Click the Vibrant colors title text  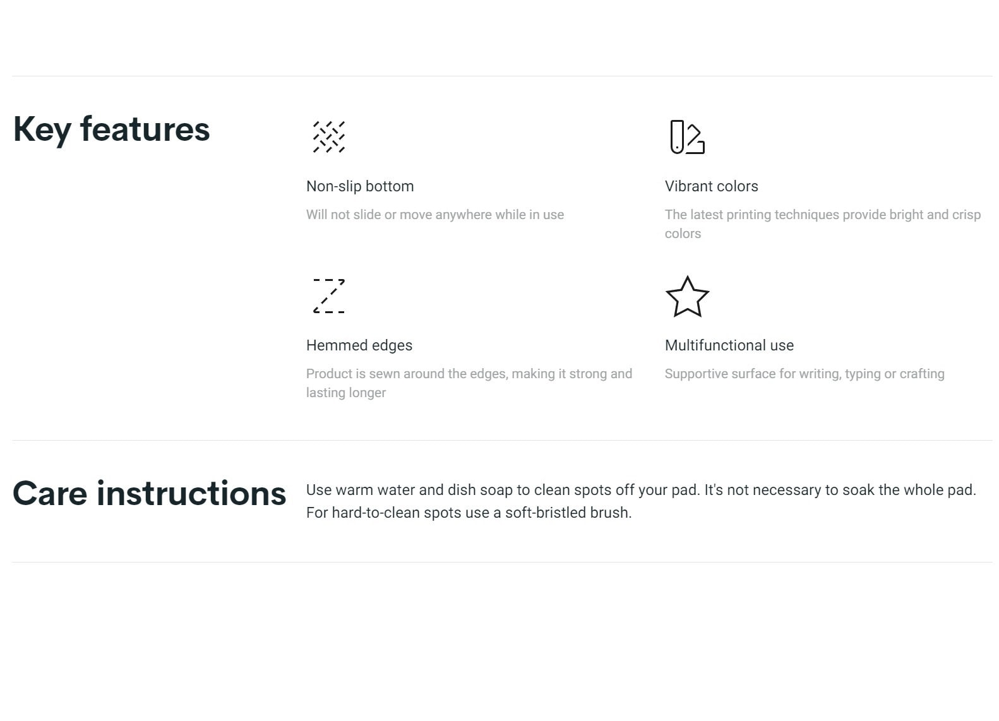click(711, 186)
